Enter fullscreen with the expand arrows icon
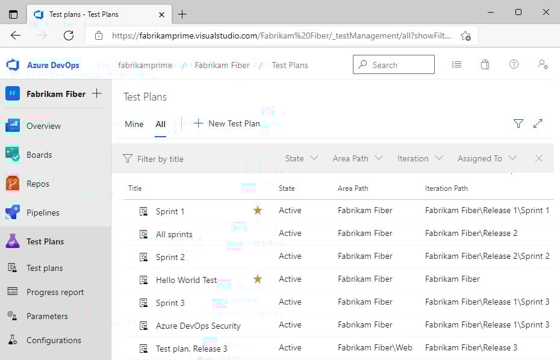Image resolution: width=560 pixels, height=360 pixels. click(x=538, y=123)
